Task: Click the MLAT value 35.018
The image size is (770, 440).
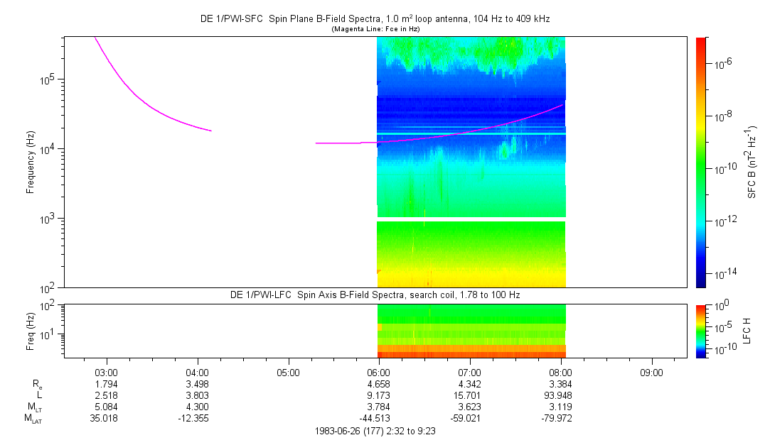Action: [x=104, y=419]
